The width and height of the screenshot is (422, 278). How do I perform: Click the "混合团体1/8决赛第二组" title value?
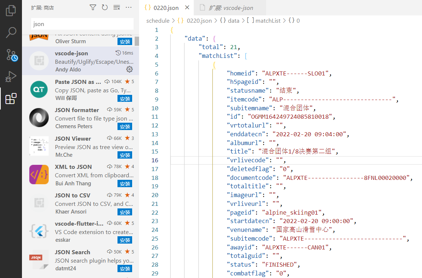[x=296, y=151]
